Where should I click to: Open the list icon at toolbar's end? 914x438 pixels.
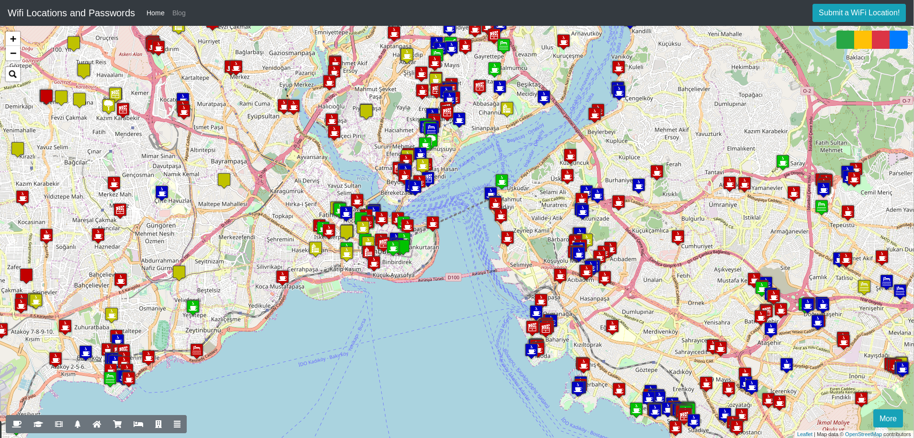(177, 424)
